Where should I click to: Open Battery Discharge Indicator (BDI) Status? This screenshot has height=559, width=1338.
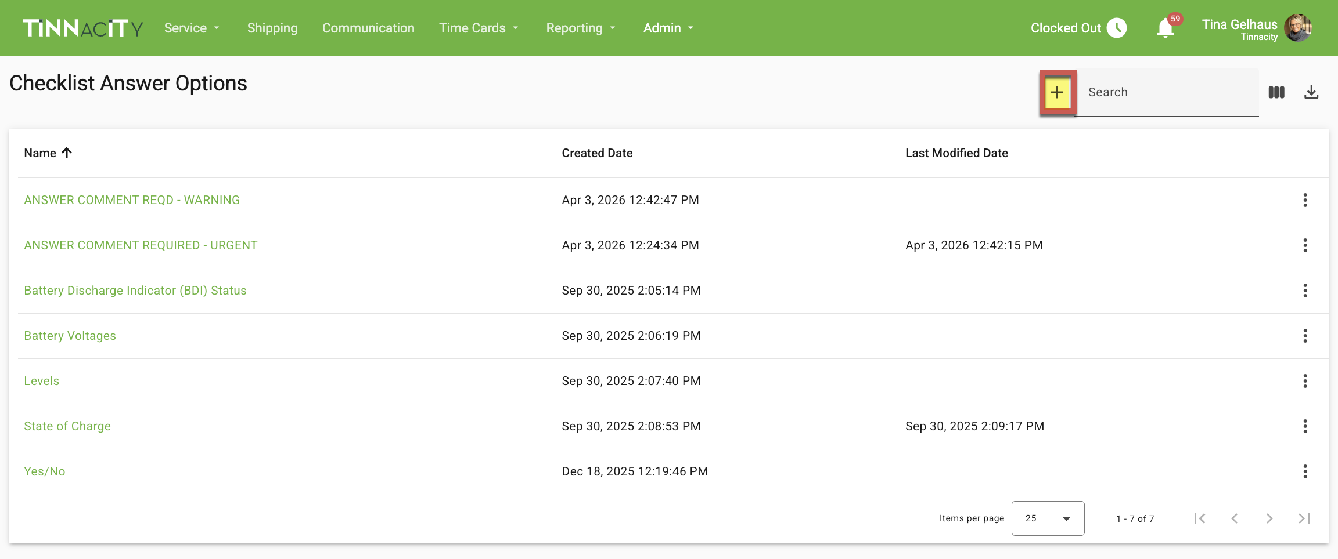[x=135, y=291]
